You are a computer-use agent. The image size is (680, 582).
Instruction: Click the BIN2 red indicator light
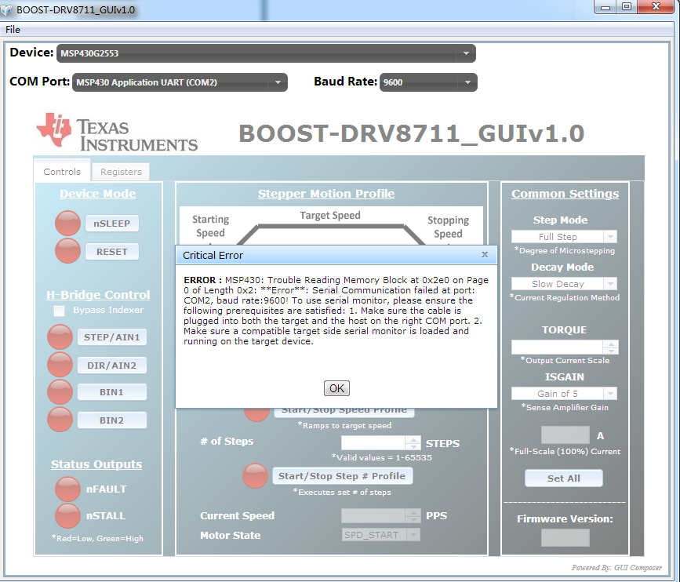pyautogui.click(x=60, y=420)
